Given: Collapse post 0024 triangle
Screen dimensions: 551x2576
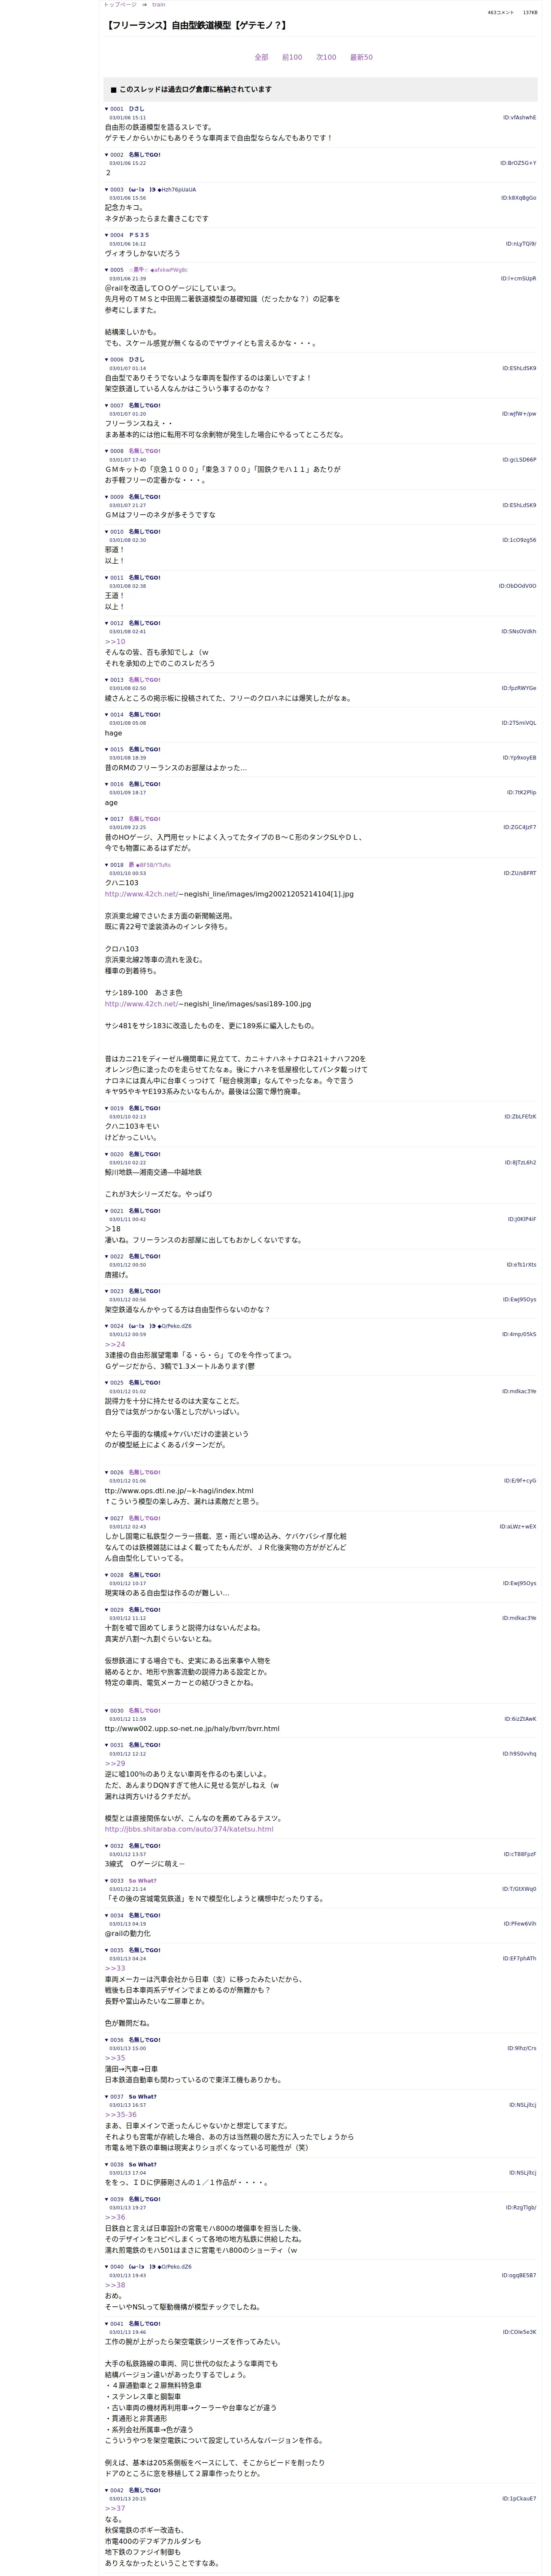Looking at the screenshot, I should tap(107, 1326).
